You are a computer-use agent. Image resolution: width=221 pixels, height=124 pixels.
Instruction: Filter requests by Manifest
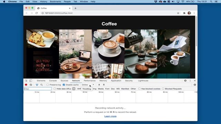pyautogui.click(x=125, y=89)
